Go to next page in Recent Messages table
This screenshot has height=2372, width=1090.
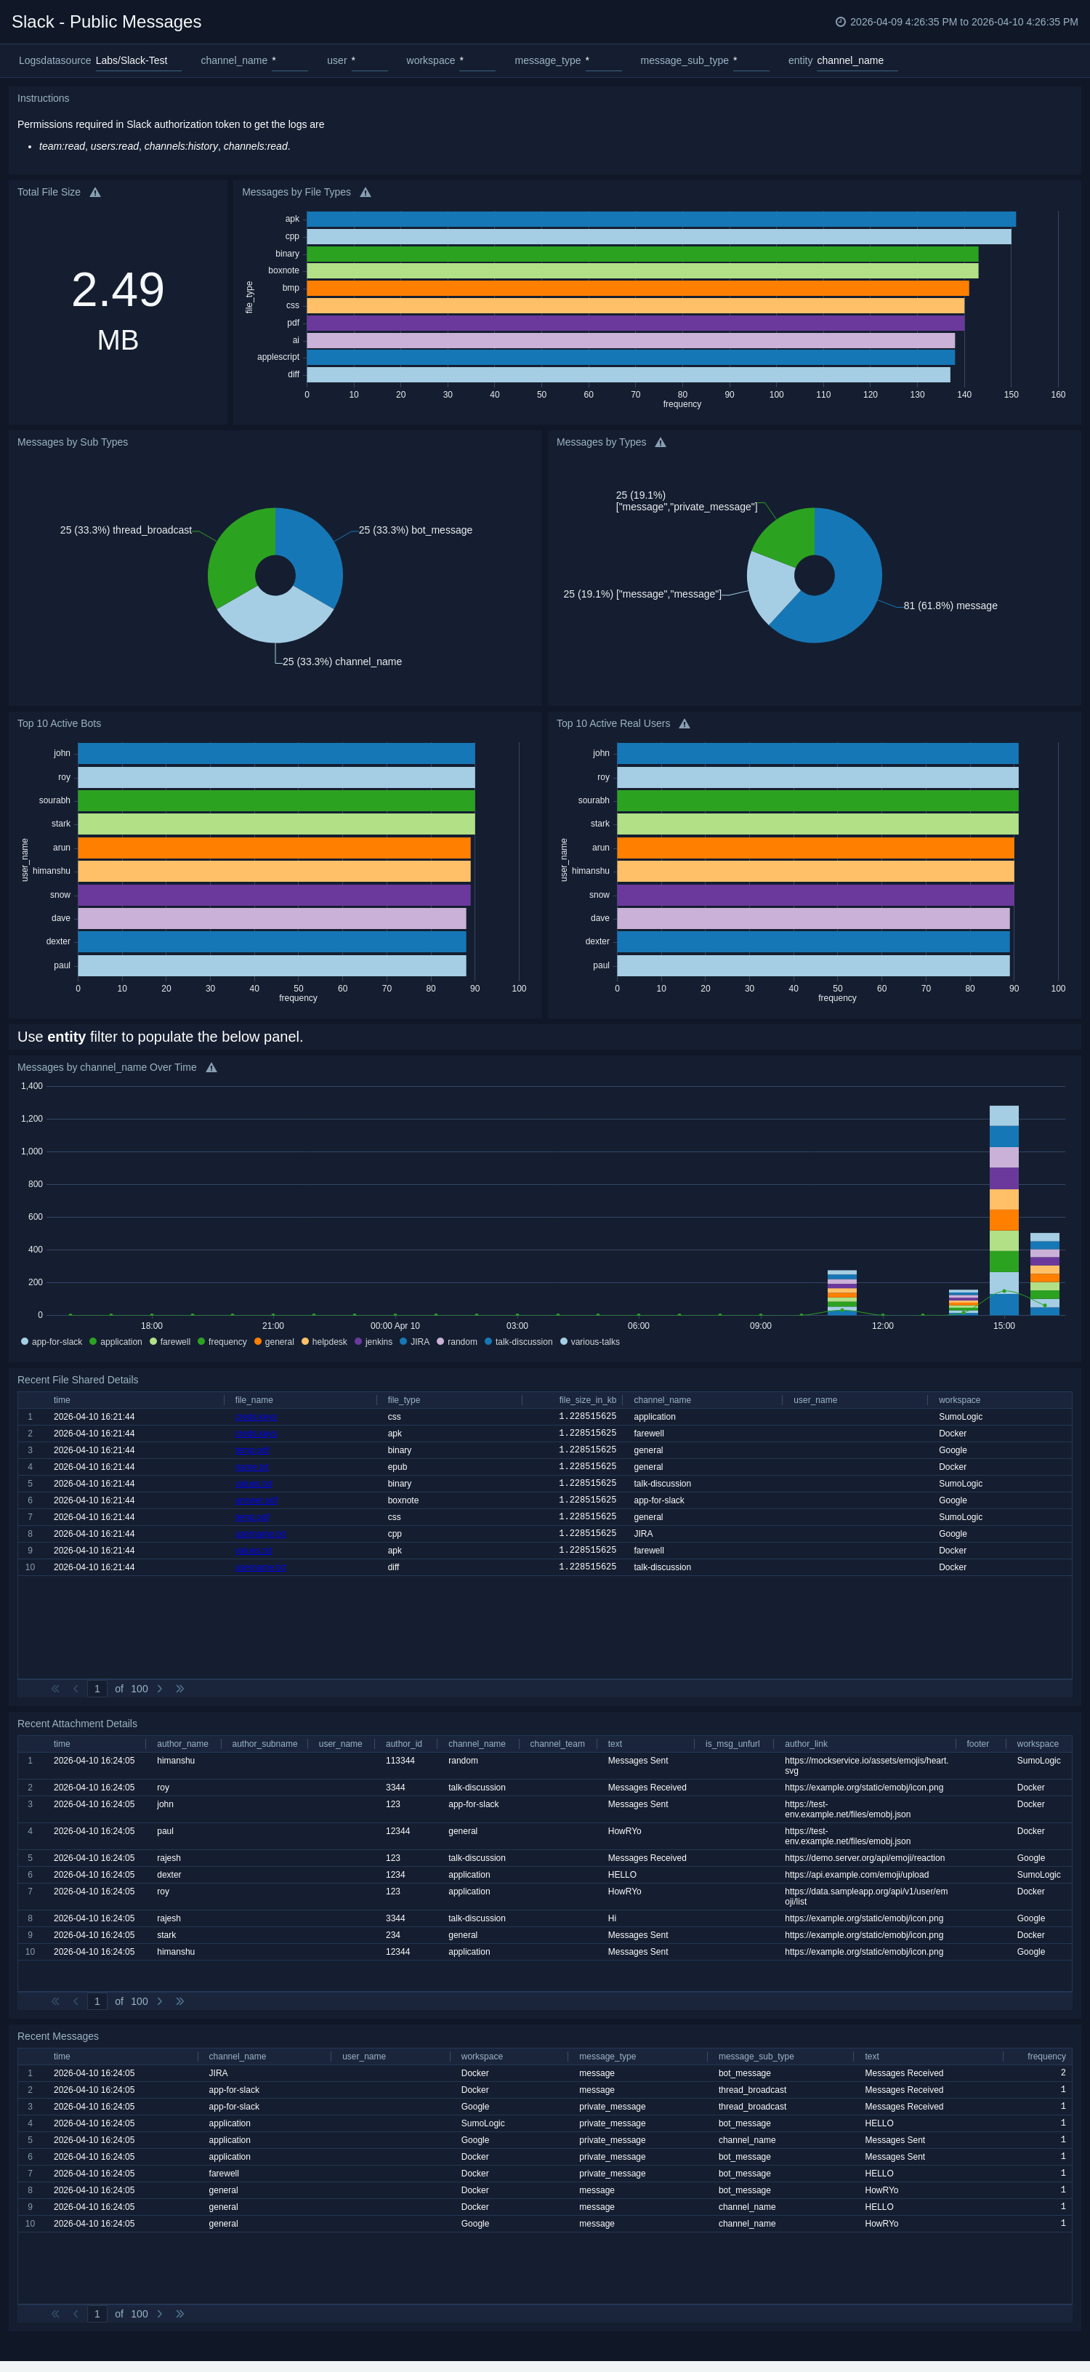[x=160, y=2314]
